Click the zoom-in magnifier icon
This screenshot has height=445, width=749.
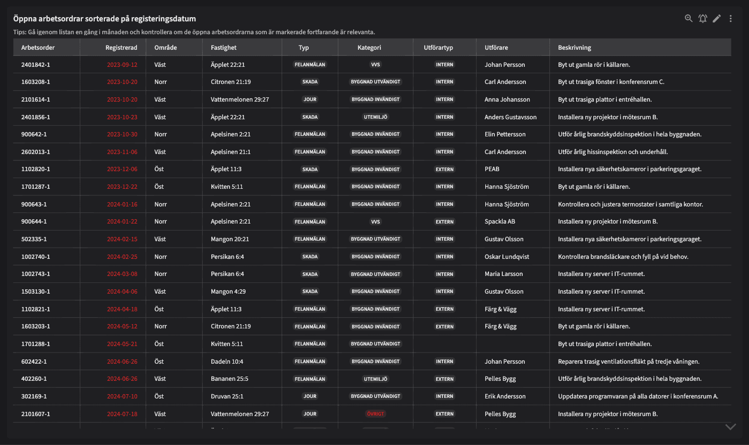[x=689, y=18]
